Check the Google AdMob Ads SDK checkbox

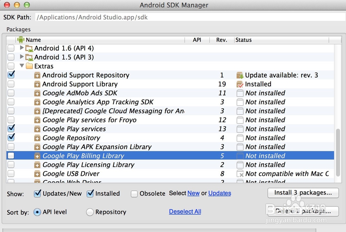click(11, 93)
